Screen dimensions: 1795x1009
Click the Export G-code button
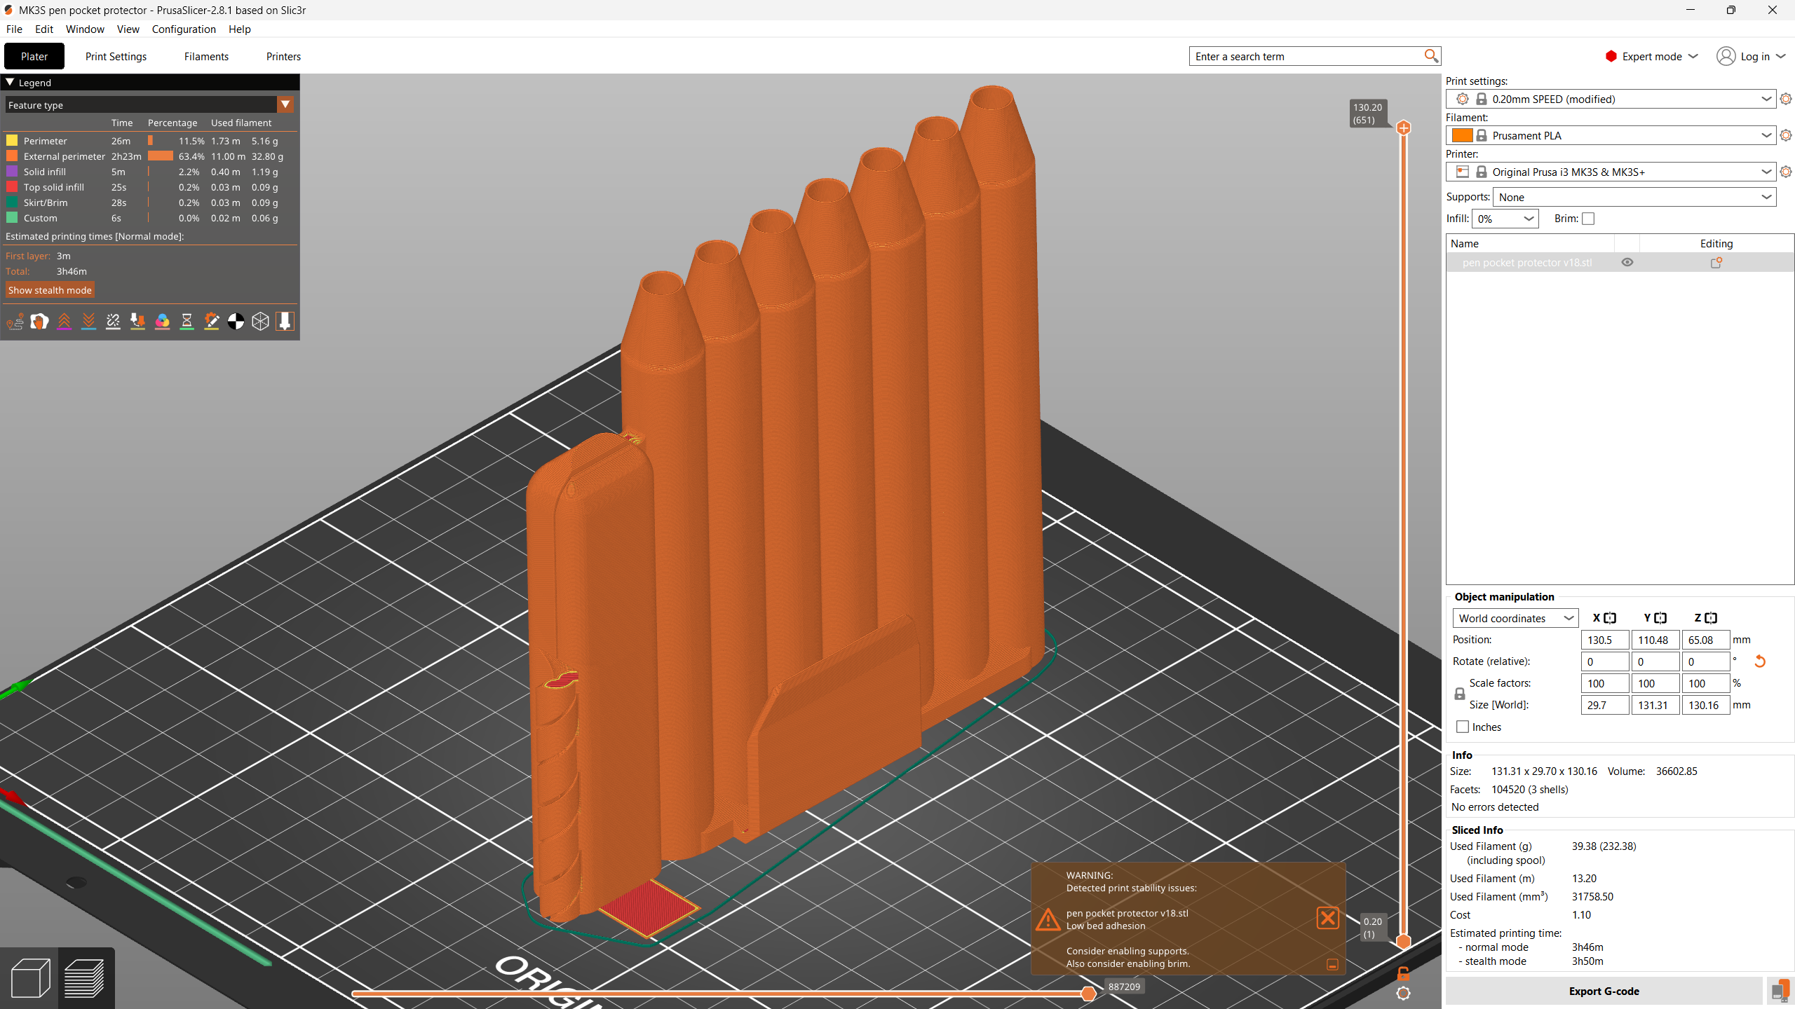click(1604, 991)
